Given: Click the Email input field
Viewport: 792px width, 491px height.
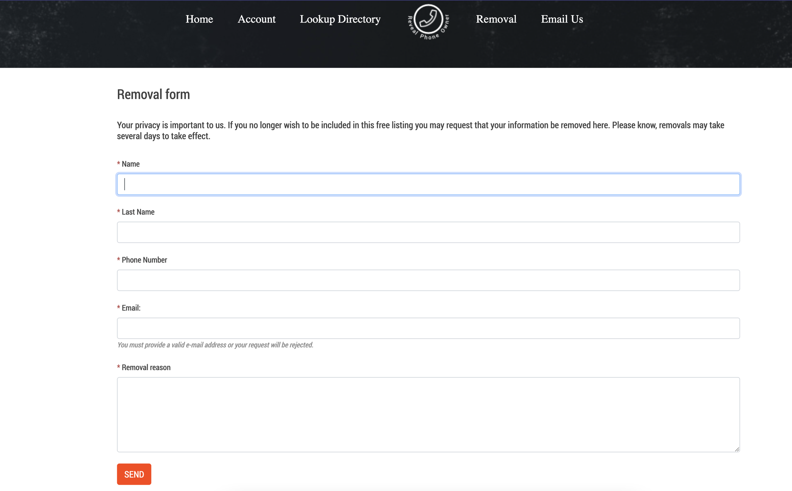Looking at the screenshot, I should click(428, 328).
